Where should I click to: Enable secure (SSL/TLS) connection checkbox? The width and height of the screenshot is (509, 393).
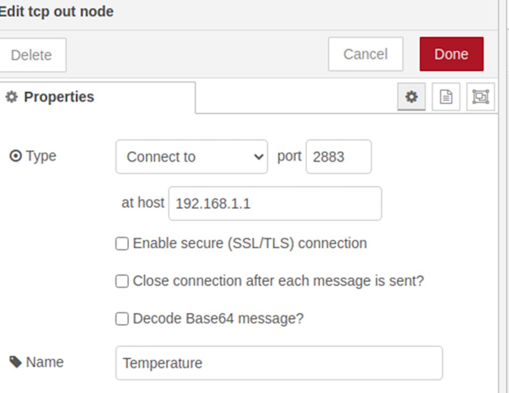click(122, 243)
